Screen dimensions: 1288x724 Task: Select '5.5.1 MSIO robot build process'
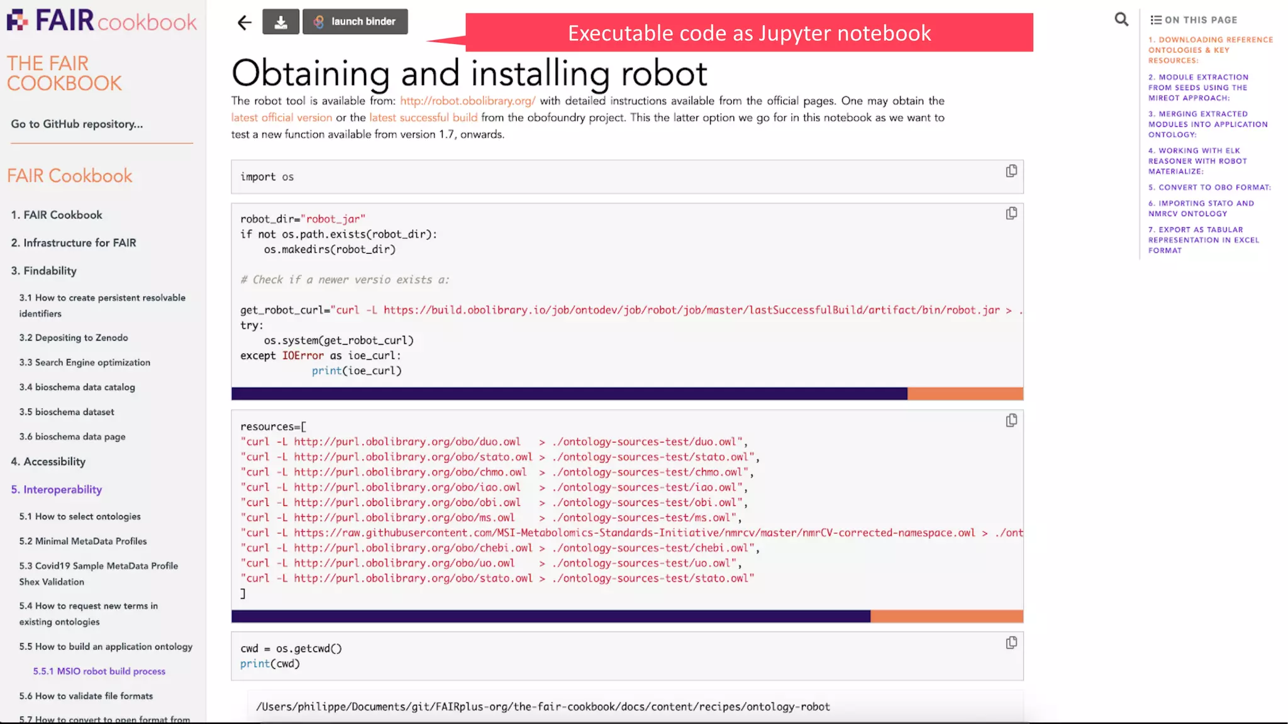(x=99, y=671)
